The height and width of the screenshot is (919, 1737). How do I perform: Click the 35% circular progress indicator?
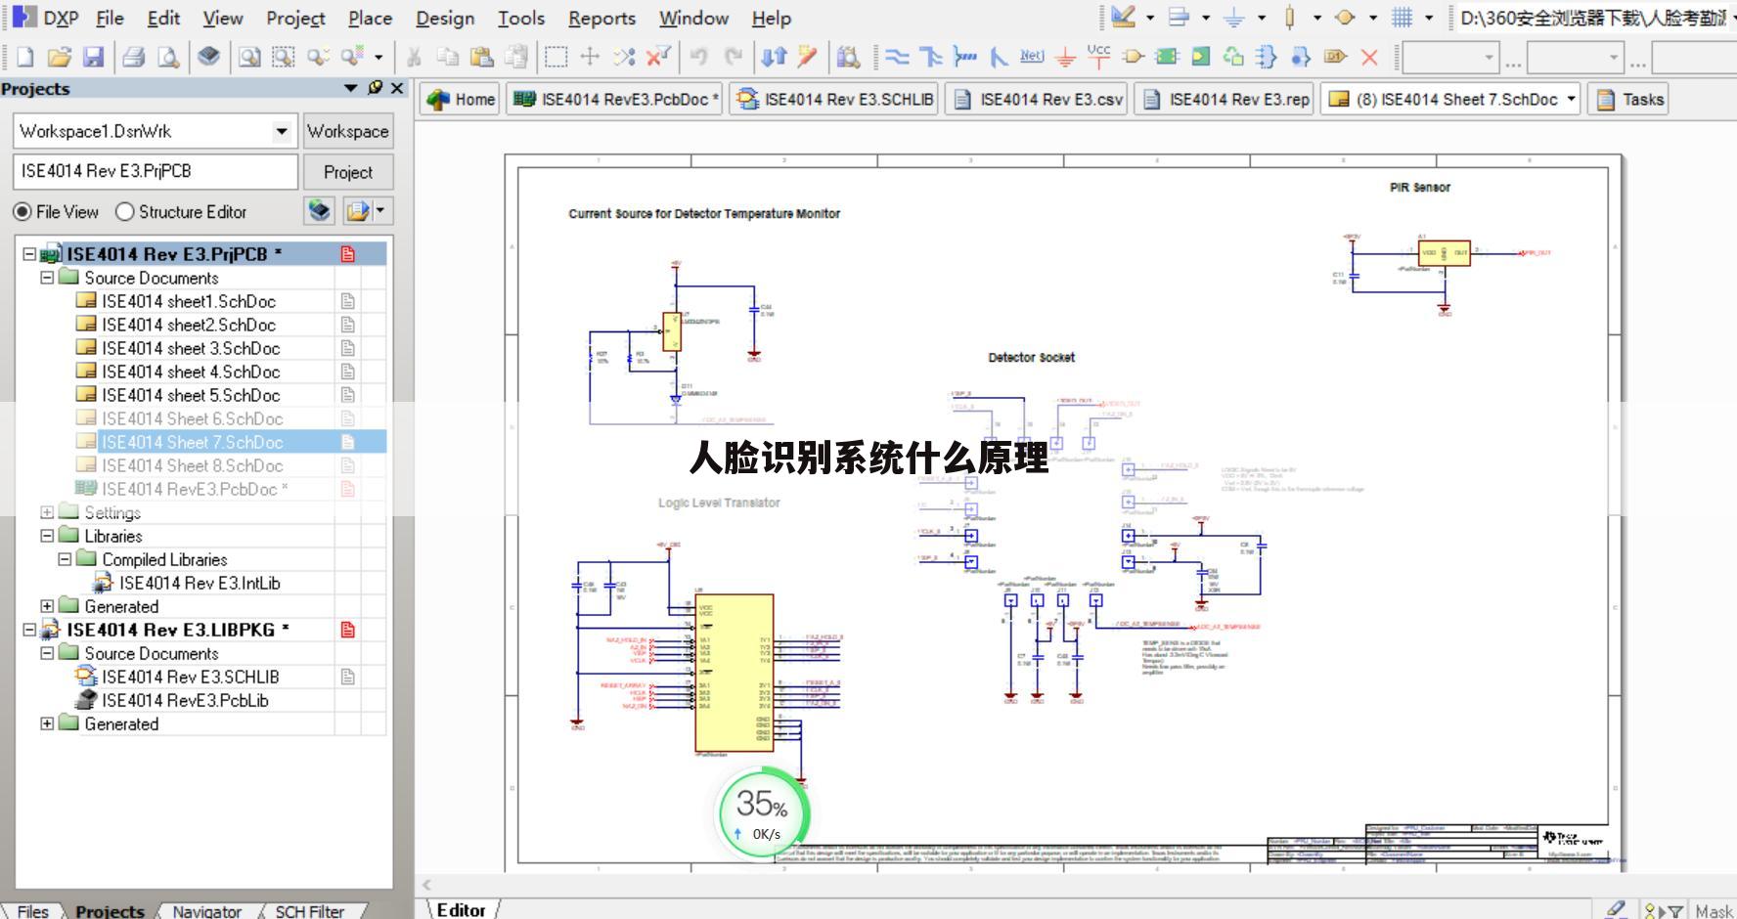click(764, 815)
